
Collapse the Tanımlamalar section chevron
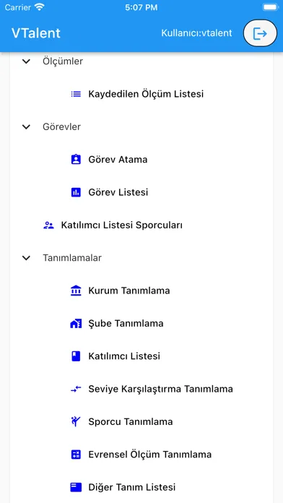(26, 257)
